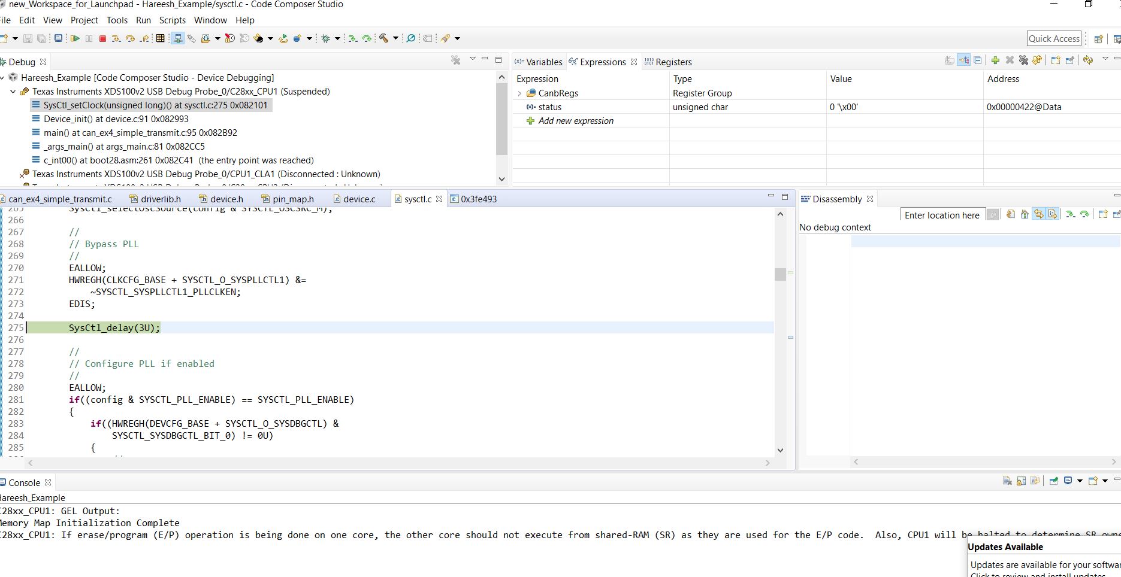Viewport: 1121px width, 577px height.
Task: Click the Build hammer icon
Action: click(383, 38)
